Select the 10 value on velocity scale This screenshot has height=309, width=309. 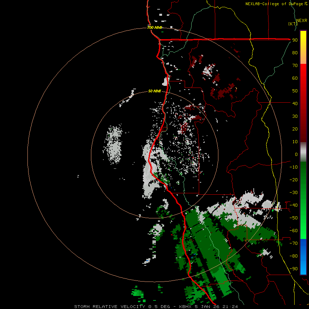pyautogui.click(x=295, y=142)
